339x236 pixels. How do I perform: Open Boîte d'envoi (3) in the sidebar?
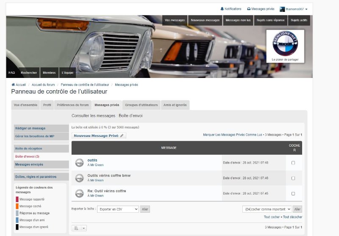pos(41,156)
